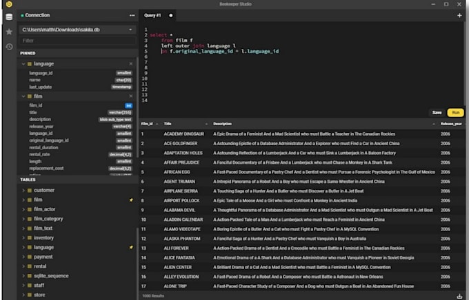Click the ACADEMY DINOSAUR title cell
This screenshot has height=300, width=469.
coord(184,134)
